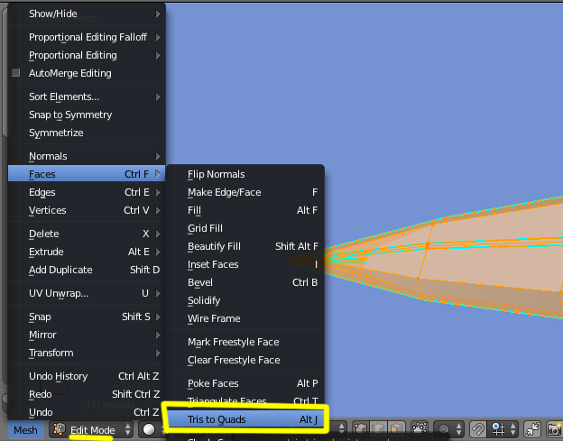Toggle limit selection to visible icon
Screen dimensions: 563x441
(419, 429)
